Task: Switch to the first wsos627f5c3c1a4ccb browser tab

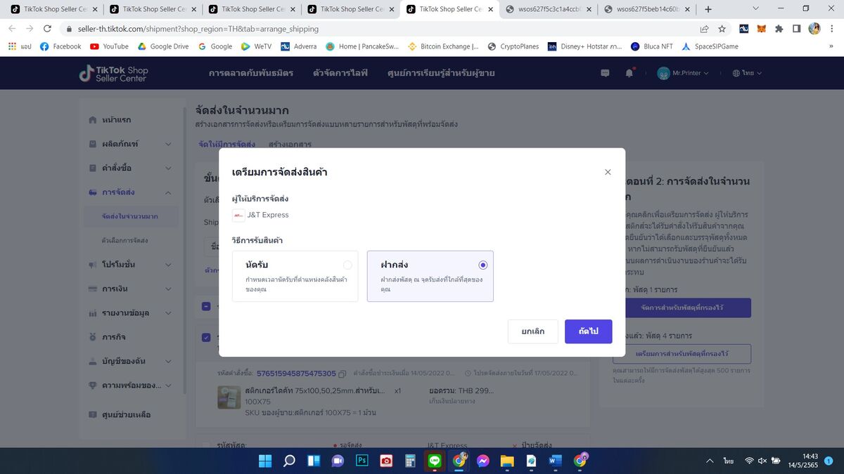Action: 549,9
